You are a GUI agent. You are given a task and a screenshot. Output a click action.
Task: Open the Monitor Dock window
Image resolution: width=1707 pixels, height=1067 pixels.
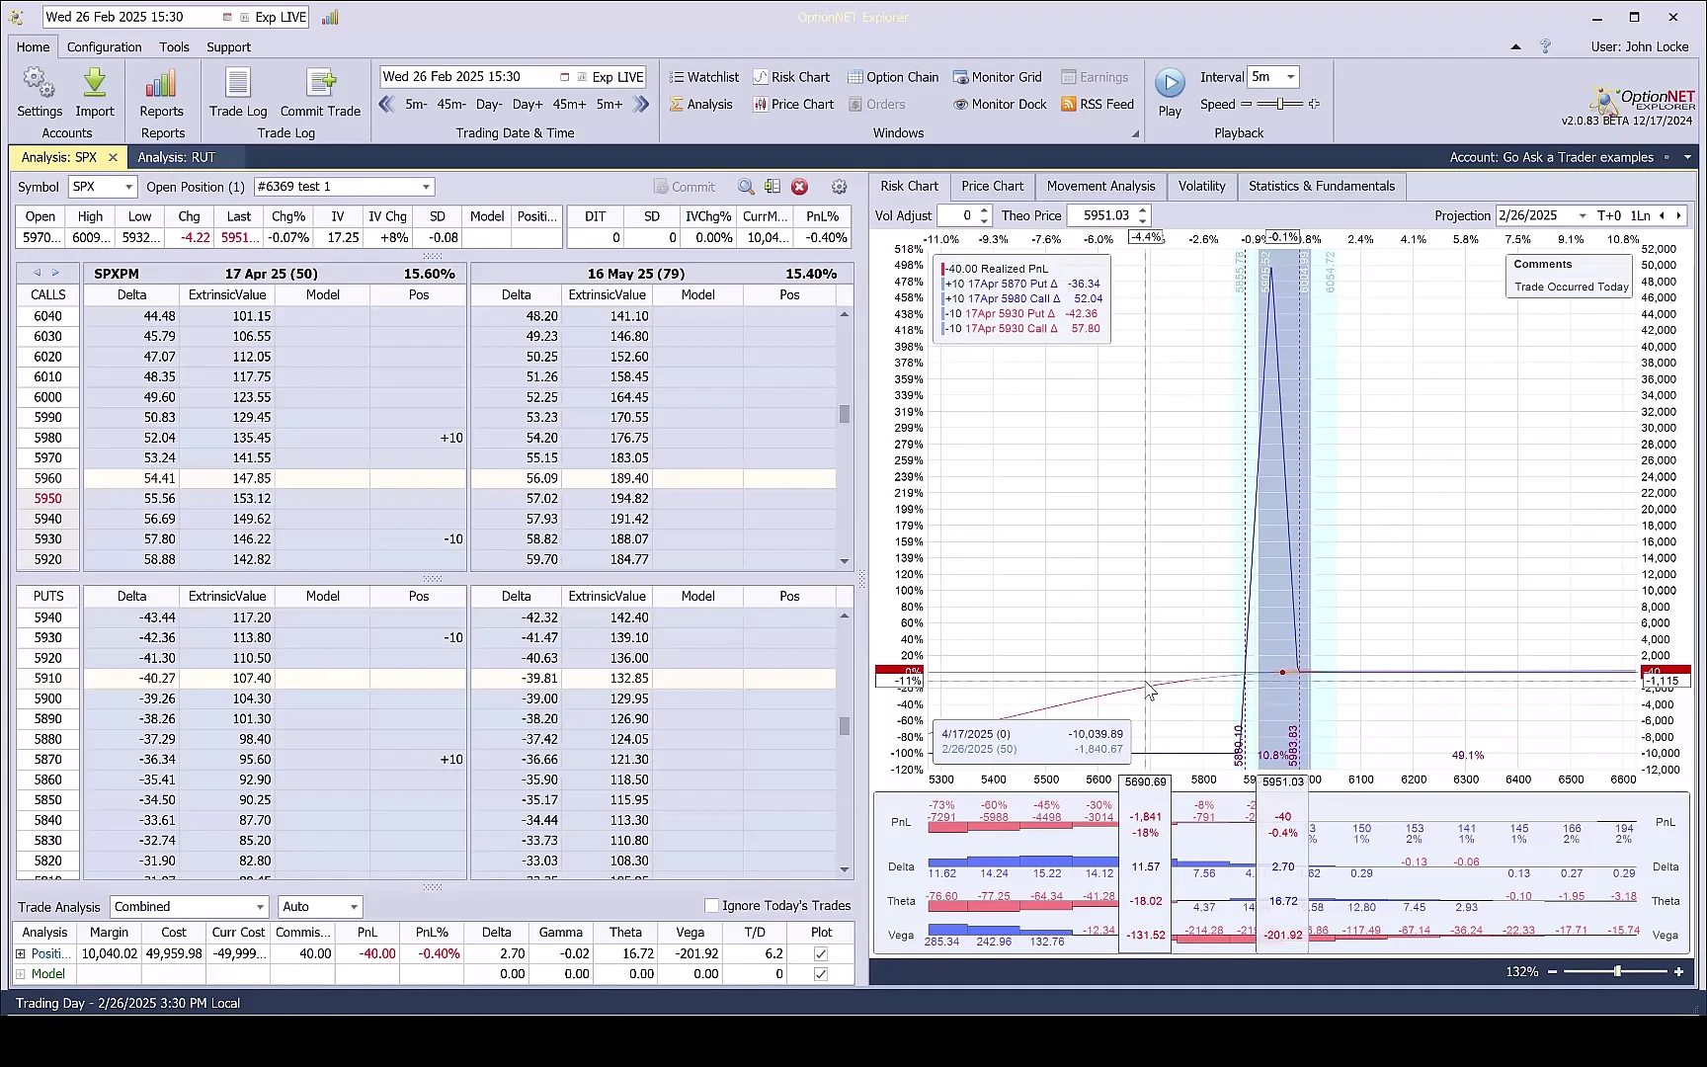click(x=1000, y=104)
